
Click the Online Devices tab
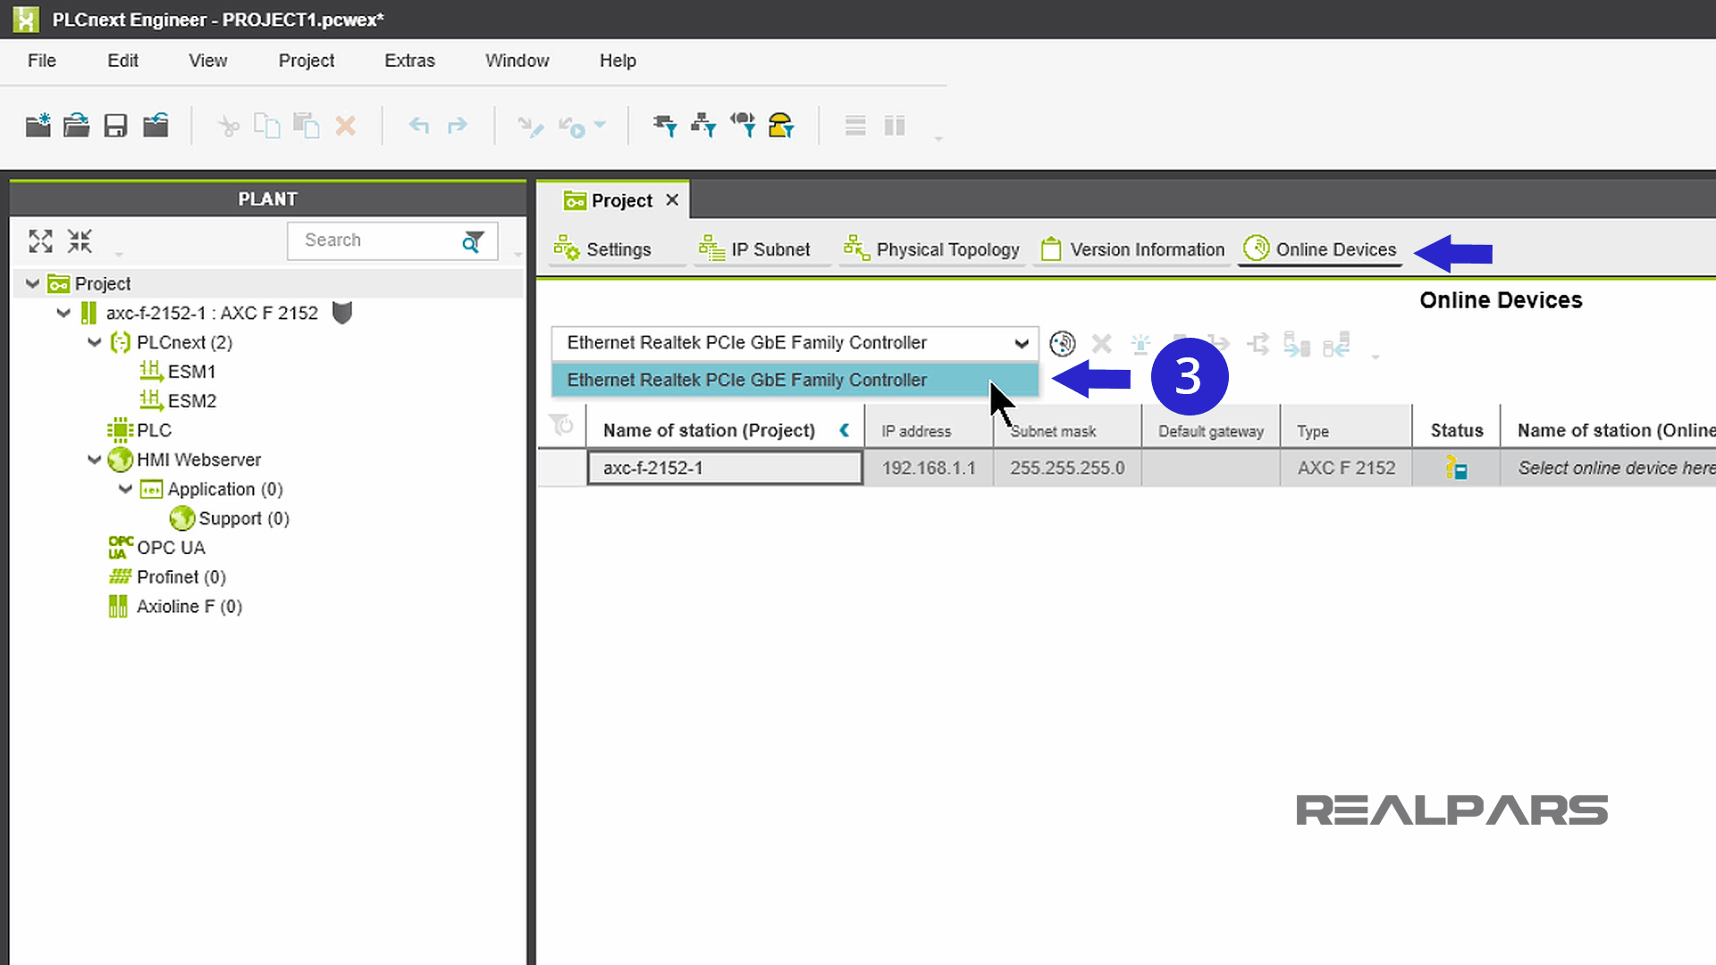pyautogui.click(x=1335, y=248)
